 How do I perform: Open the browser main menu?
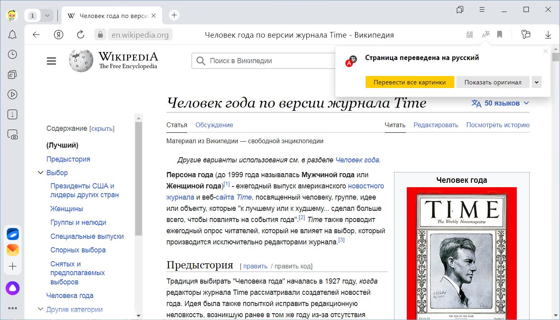pos(482,10)
